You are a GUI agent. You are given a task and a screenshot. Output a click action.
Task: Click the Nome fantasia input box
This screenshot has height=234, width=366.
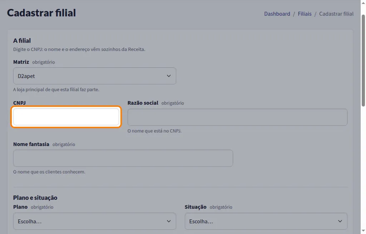(123, 158)
